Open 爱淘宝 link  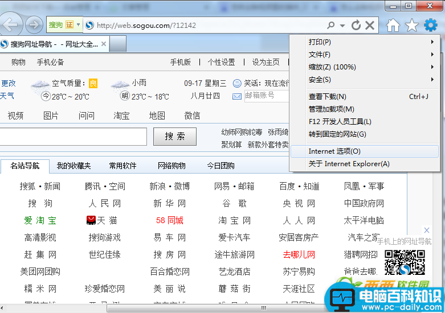[40, 220]
